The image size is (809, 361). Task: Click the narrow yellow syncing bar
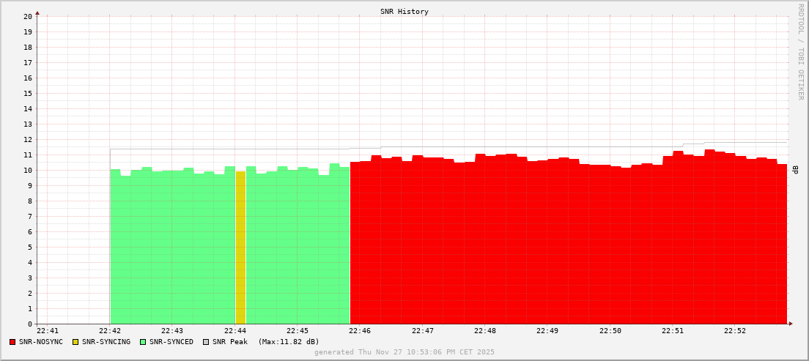pos(240,249)
